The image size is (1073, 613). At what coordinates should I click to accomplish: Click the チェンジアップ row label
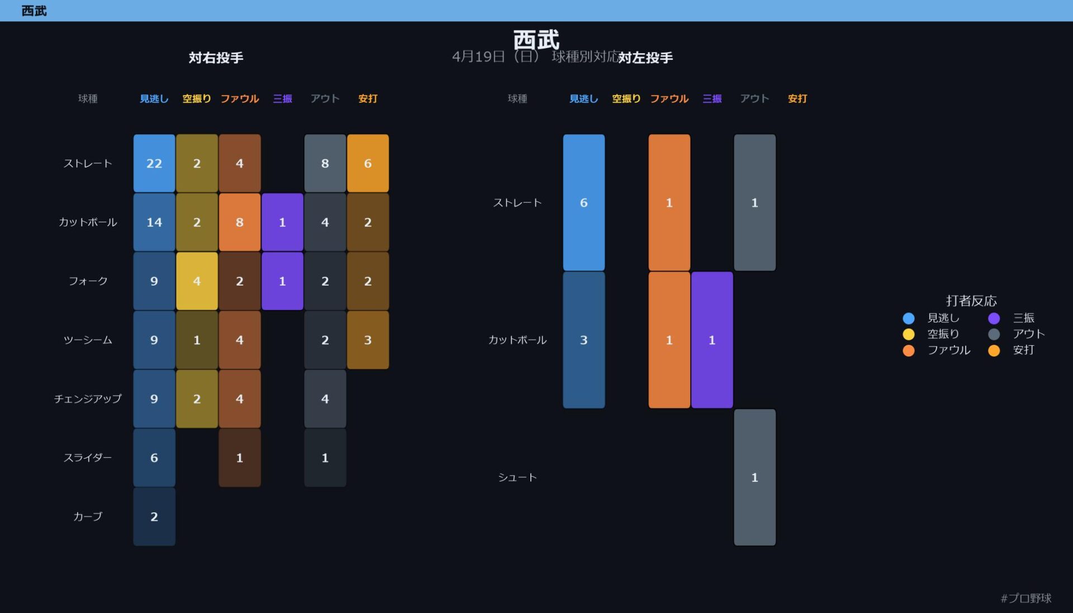[x=88, y=399]
